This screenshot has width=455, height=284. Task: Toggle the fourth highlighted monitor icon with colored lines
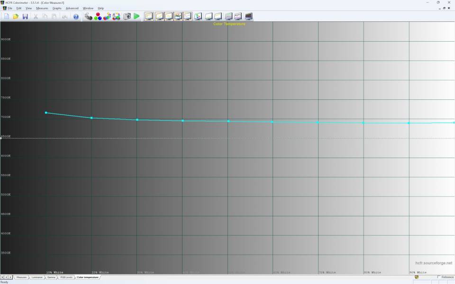point(178,16)
